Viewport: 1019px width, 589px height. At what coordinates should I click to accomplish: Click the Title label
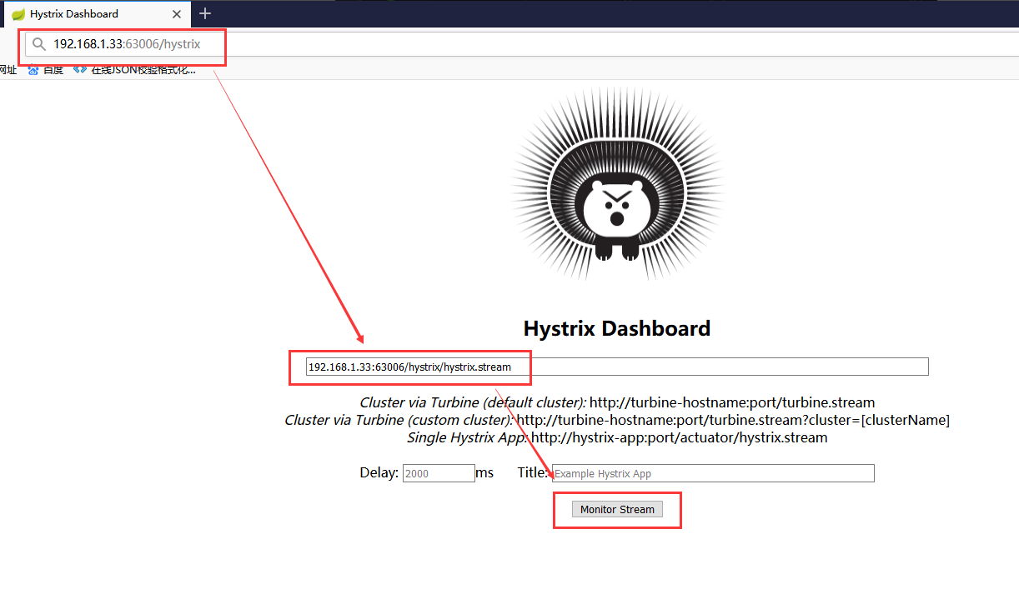(x=532, y=472)
